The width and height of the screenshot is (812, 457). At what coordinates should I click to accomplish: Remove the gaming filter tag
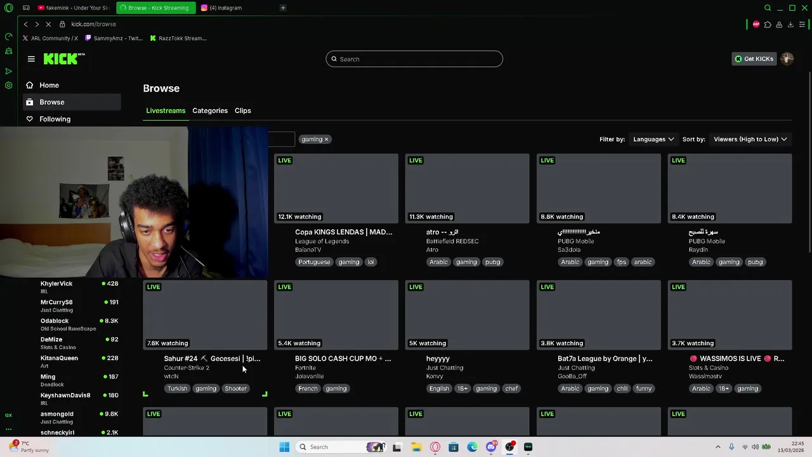(326, 139)
